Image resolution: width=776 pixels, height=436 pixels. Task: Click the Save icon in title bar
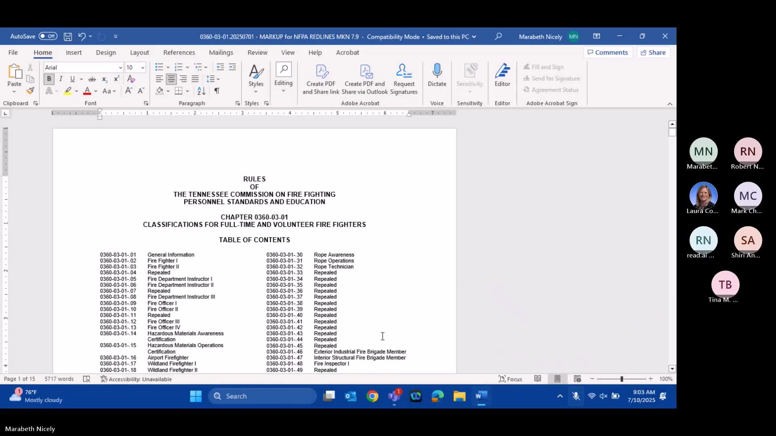pyautogui.click(x=68, y=36)
